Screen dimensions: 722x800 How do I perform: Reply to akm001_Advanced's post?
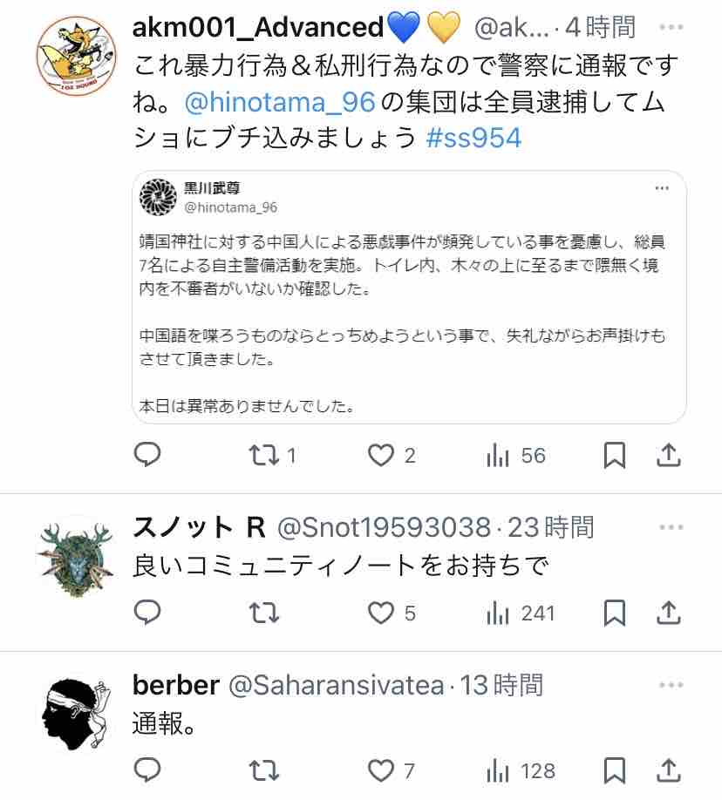(147, 455)
